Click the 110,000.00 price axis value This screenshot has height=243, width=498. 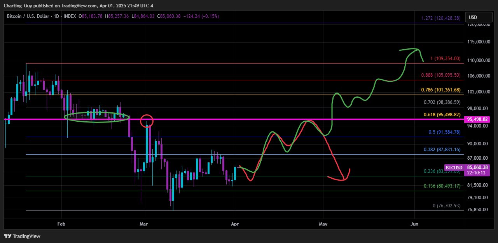pyautogui.click(x=478, y=60)
